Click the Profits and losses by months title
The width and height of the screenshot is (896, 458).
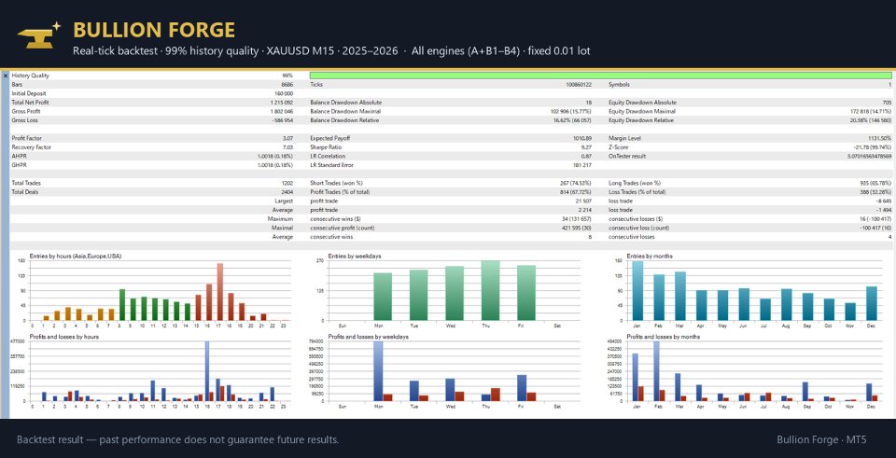664,337
